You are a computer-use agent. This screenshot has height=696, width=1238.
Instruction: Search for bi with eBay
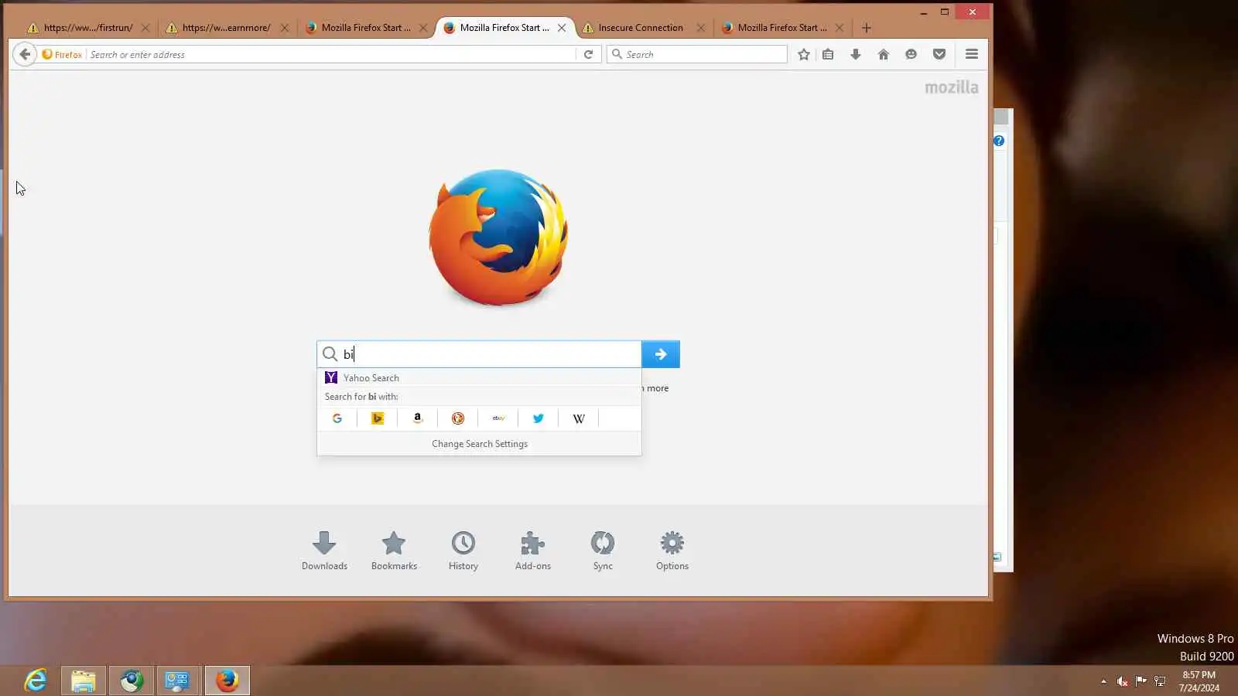tap(498, 418)
